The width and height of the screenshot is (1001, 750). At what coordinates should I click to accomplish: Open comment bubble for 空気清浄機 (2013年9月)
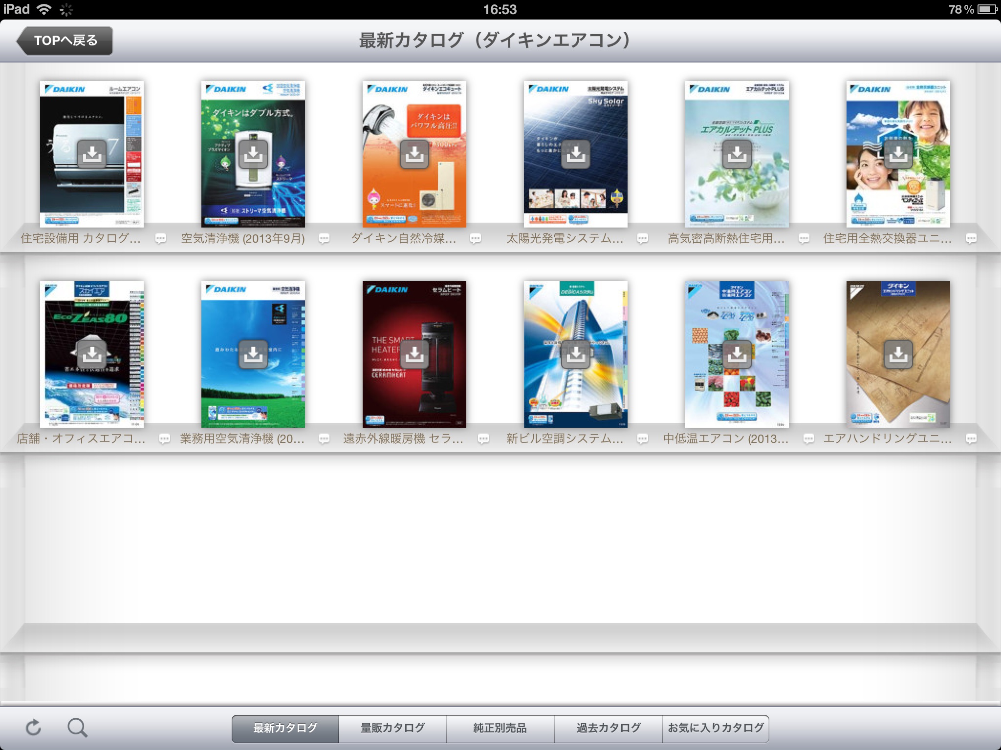(324, 239)
